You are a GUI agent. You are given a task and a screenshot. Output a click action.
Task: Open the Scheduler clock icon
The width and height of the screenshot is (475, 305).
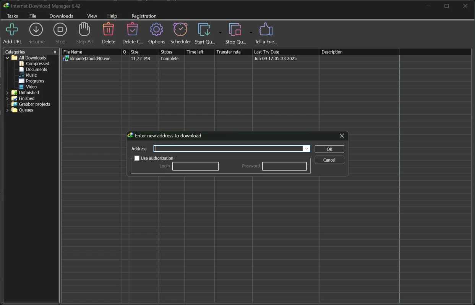(x=180, y=30)
